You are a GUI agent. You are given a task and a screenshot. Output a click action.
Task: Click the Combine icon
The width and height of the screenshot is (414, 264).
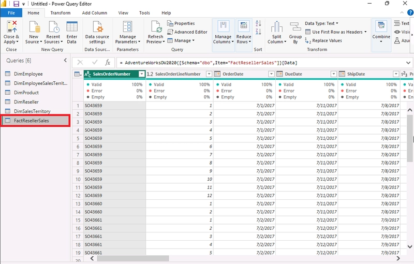(381, 25)
